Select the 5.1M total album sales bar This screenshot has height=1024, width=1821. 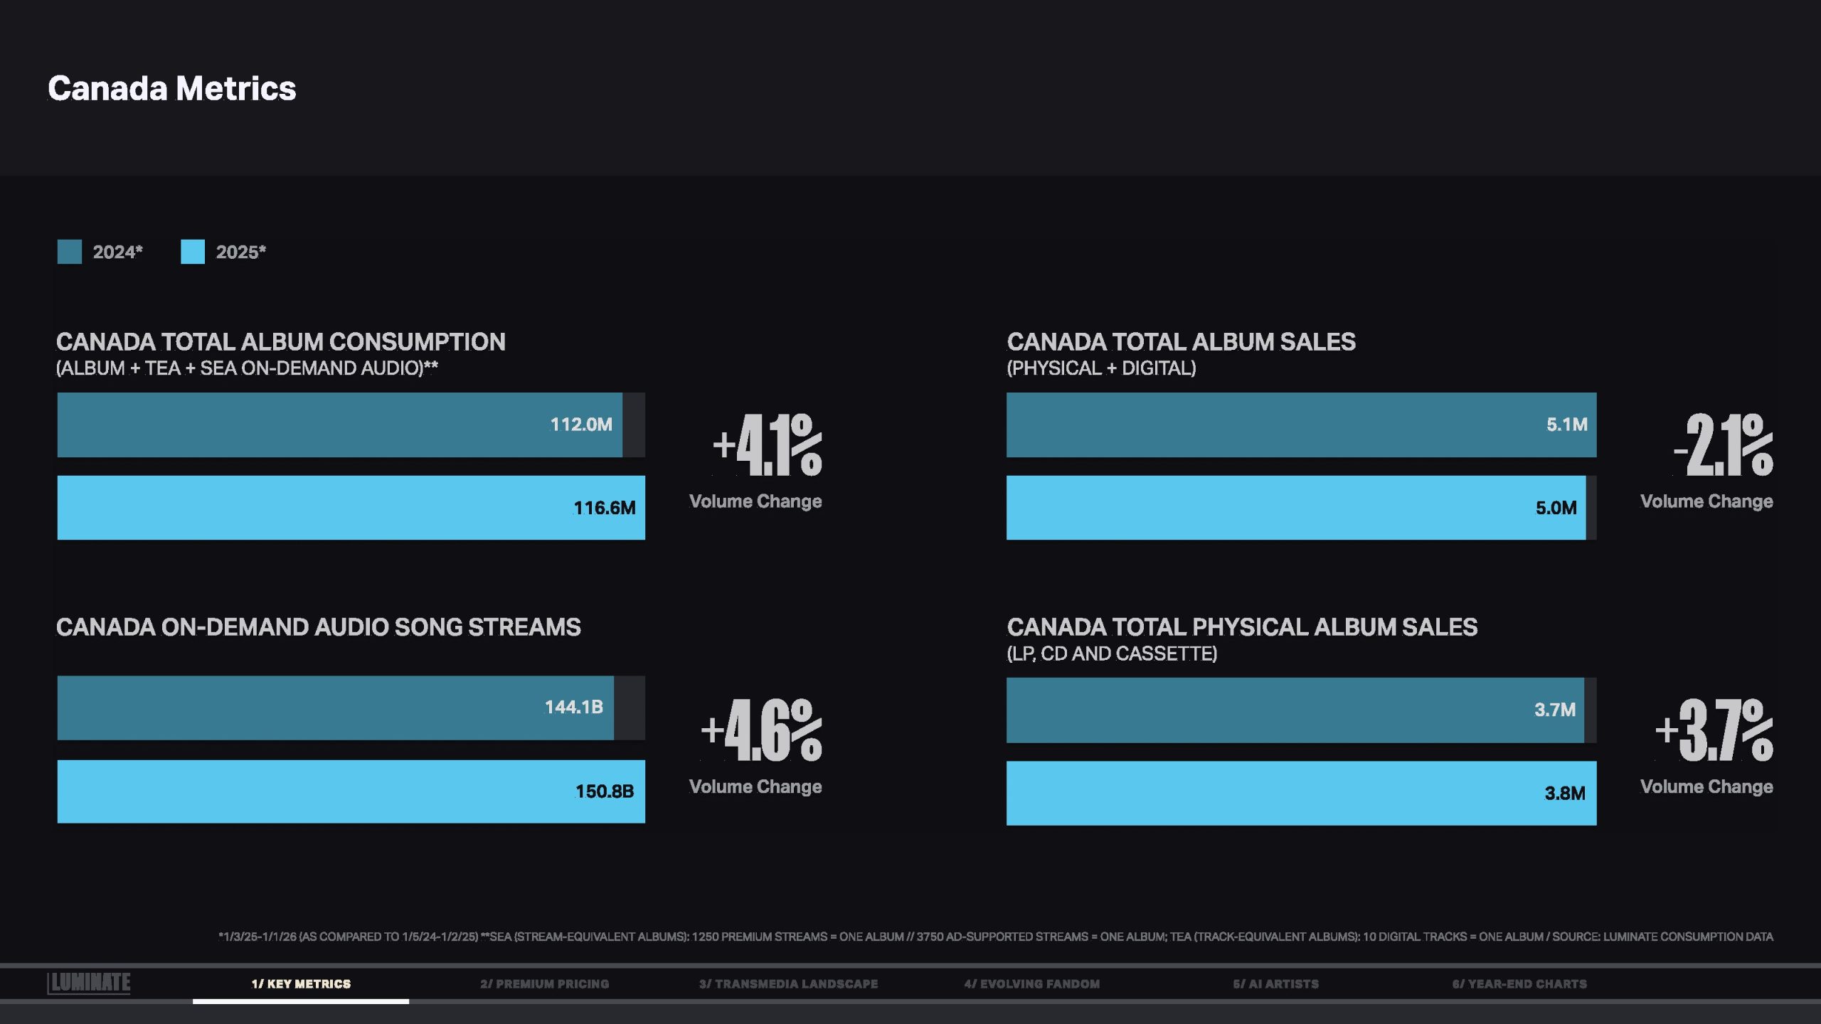pos(1301,425)
